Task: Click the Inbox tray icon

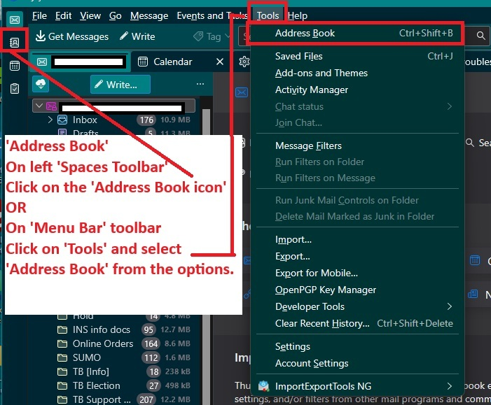Action: pos(62,120)
